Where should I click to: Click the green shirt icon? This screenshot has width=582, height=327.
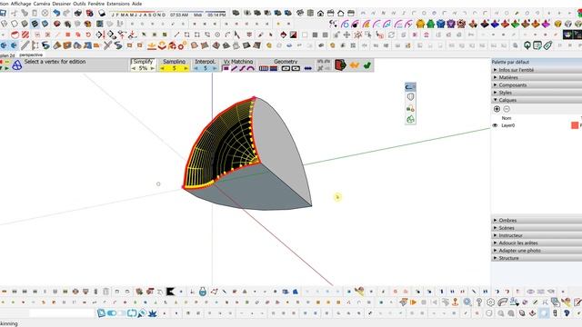430,25
